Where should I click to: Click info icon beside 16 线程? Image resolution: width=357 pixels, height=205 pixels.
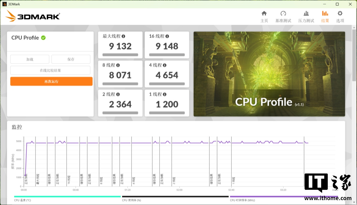167,36
